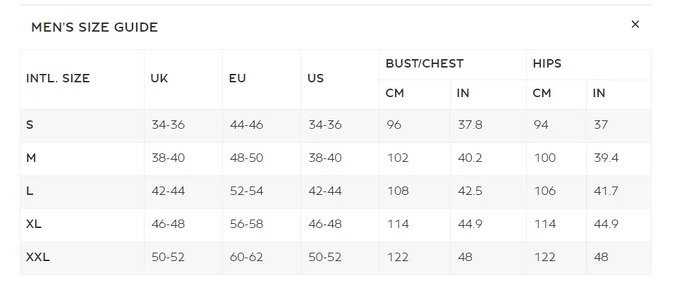Image resolution: width=677 pixels, height=304 pixels.
Task: Click the 41.7 hips inches value
Action: [606, 191]
